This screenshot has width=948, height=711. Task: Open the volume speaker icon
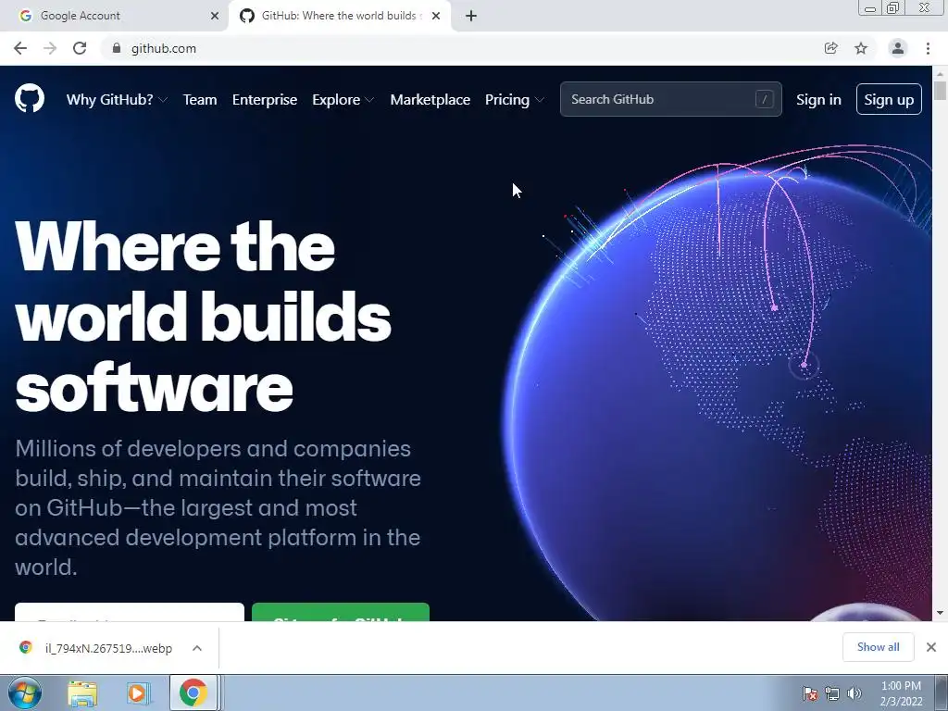tap(854, 693)
